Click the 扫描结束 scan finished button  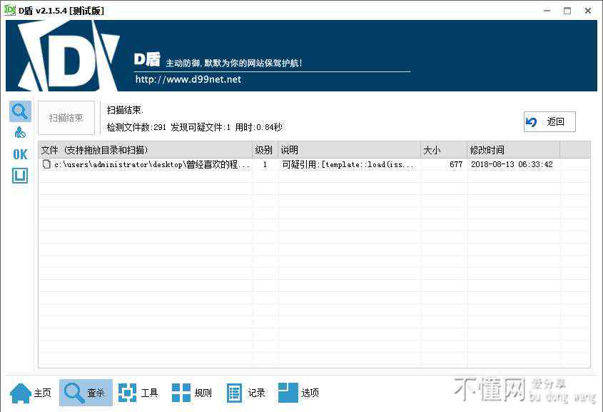coord(66,118)
